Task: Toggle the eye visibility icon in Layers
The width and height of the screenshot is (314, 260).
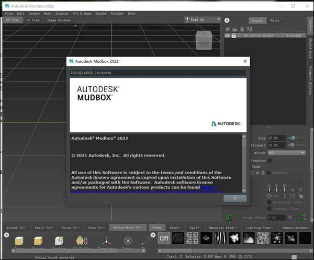Action: point(228,36)
